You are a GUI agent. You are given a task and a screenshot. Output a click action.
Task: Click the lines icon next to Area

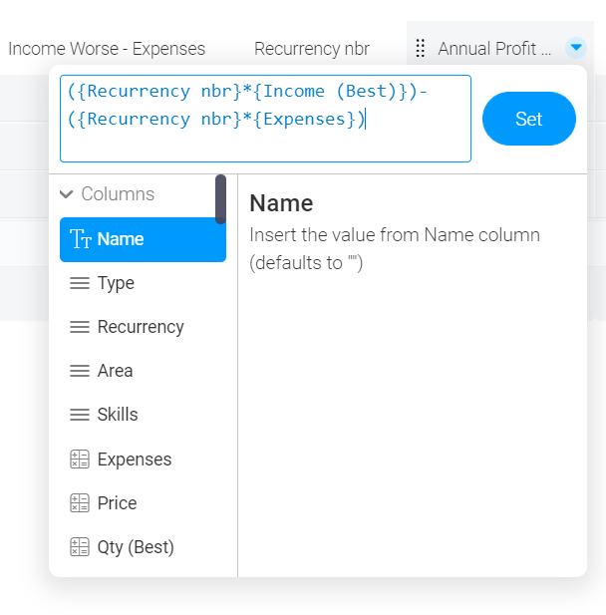point(80,371)
